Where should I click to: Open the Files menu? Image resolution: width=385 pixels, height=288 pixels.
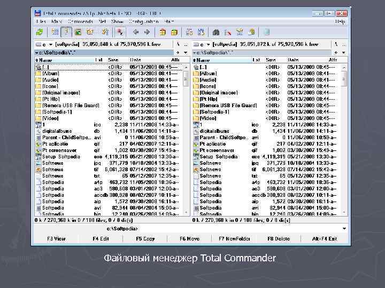41,22
